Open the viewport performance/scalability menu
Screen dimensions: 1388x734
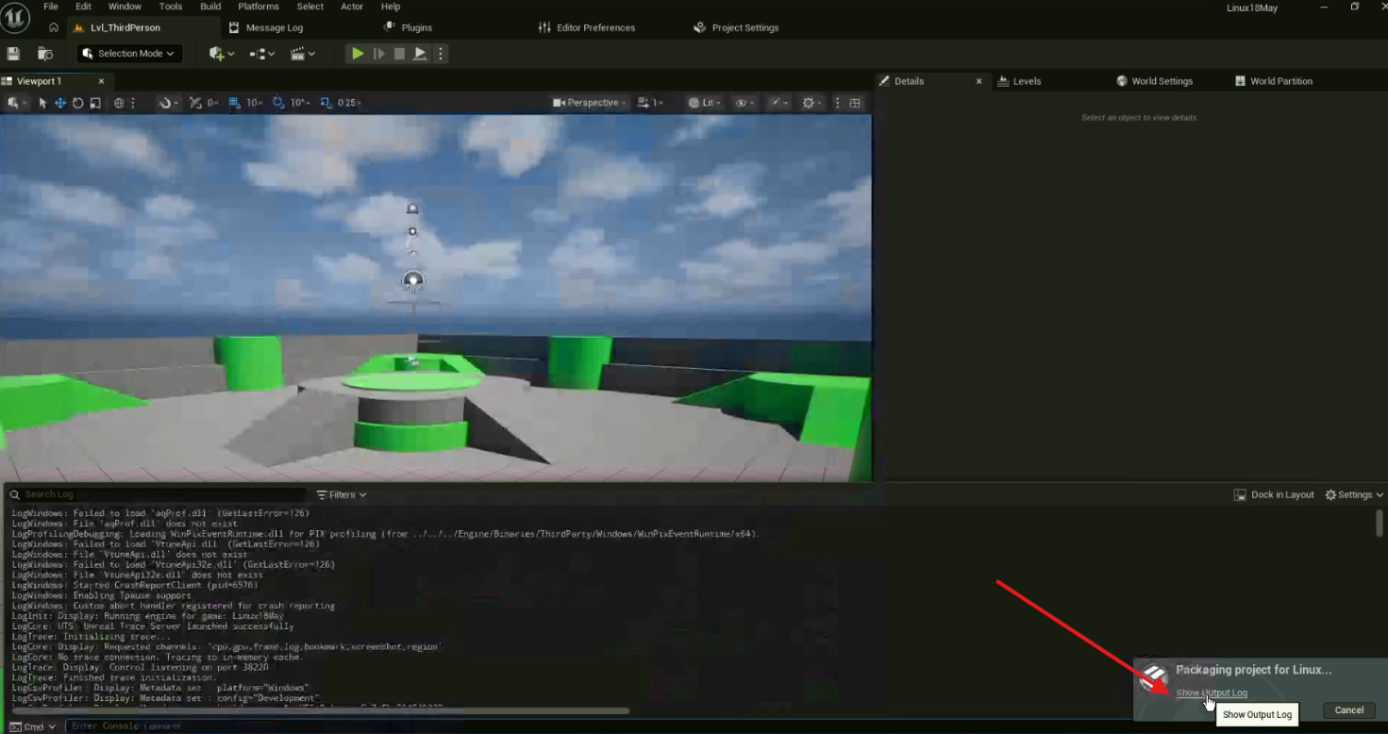coord(778,103)
